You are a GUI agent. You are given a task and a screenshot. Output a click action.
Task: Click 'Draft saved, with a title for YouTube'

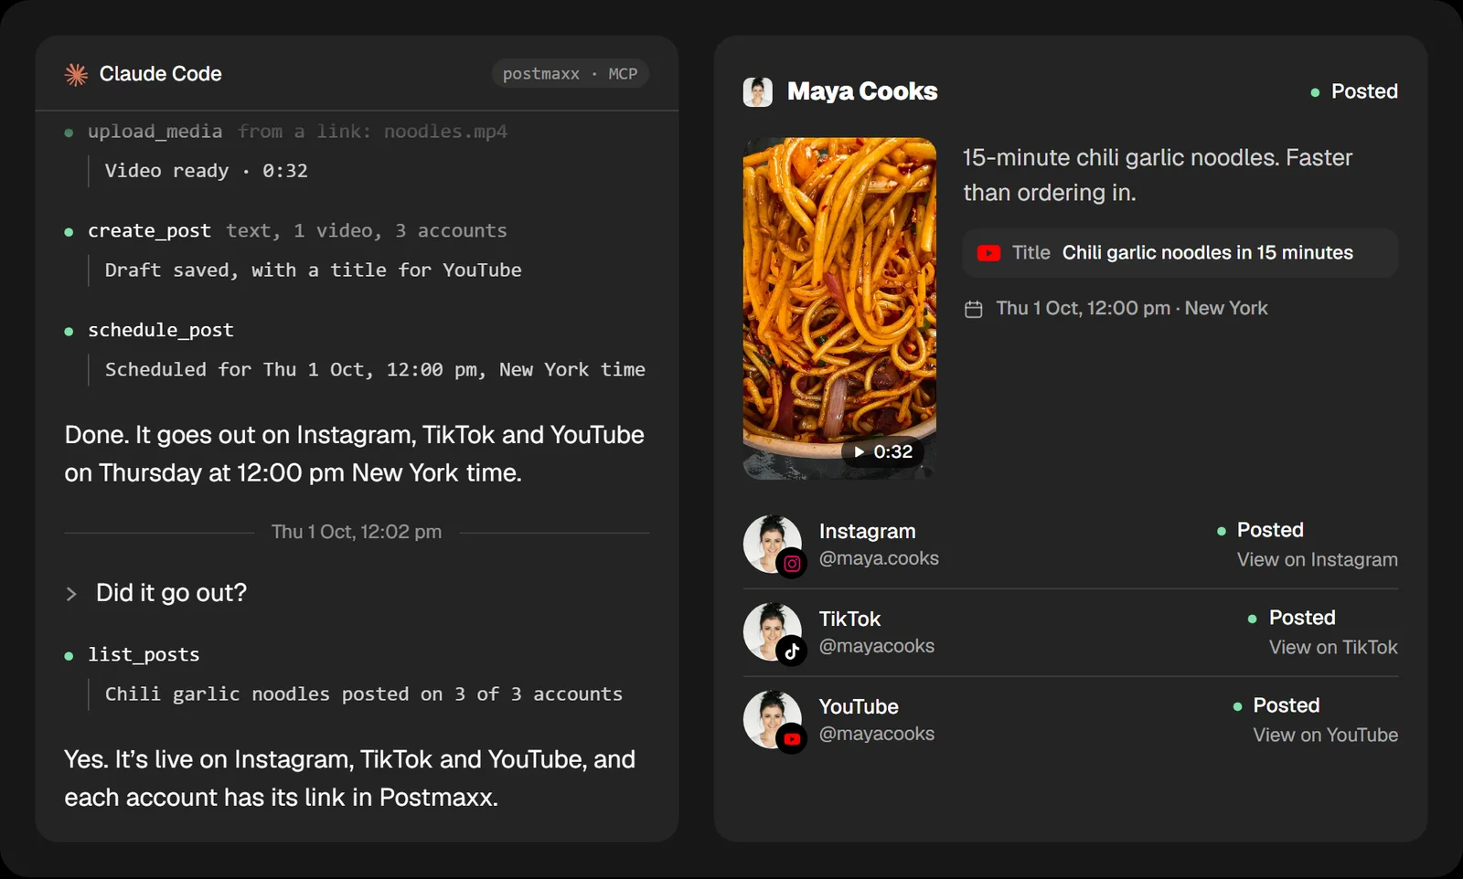tap(313, 270)
